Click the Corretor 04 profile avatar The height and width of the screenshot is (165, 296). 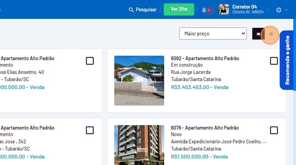tap(223, 10)
